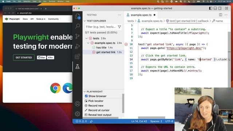This screenshot has width=233, height=131.
Task: Collapse the example.spec.ts tree node
Action: pos(88,43)
